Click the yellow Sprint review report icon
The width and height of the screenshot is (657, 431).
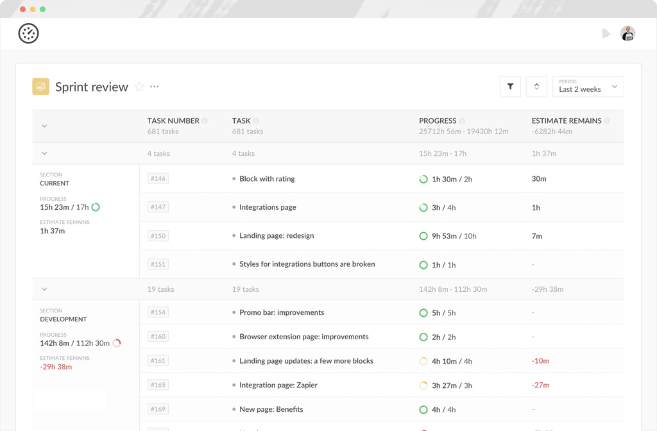pyautogui.click(x=40, y=86)
